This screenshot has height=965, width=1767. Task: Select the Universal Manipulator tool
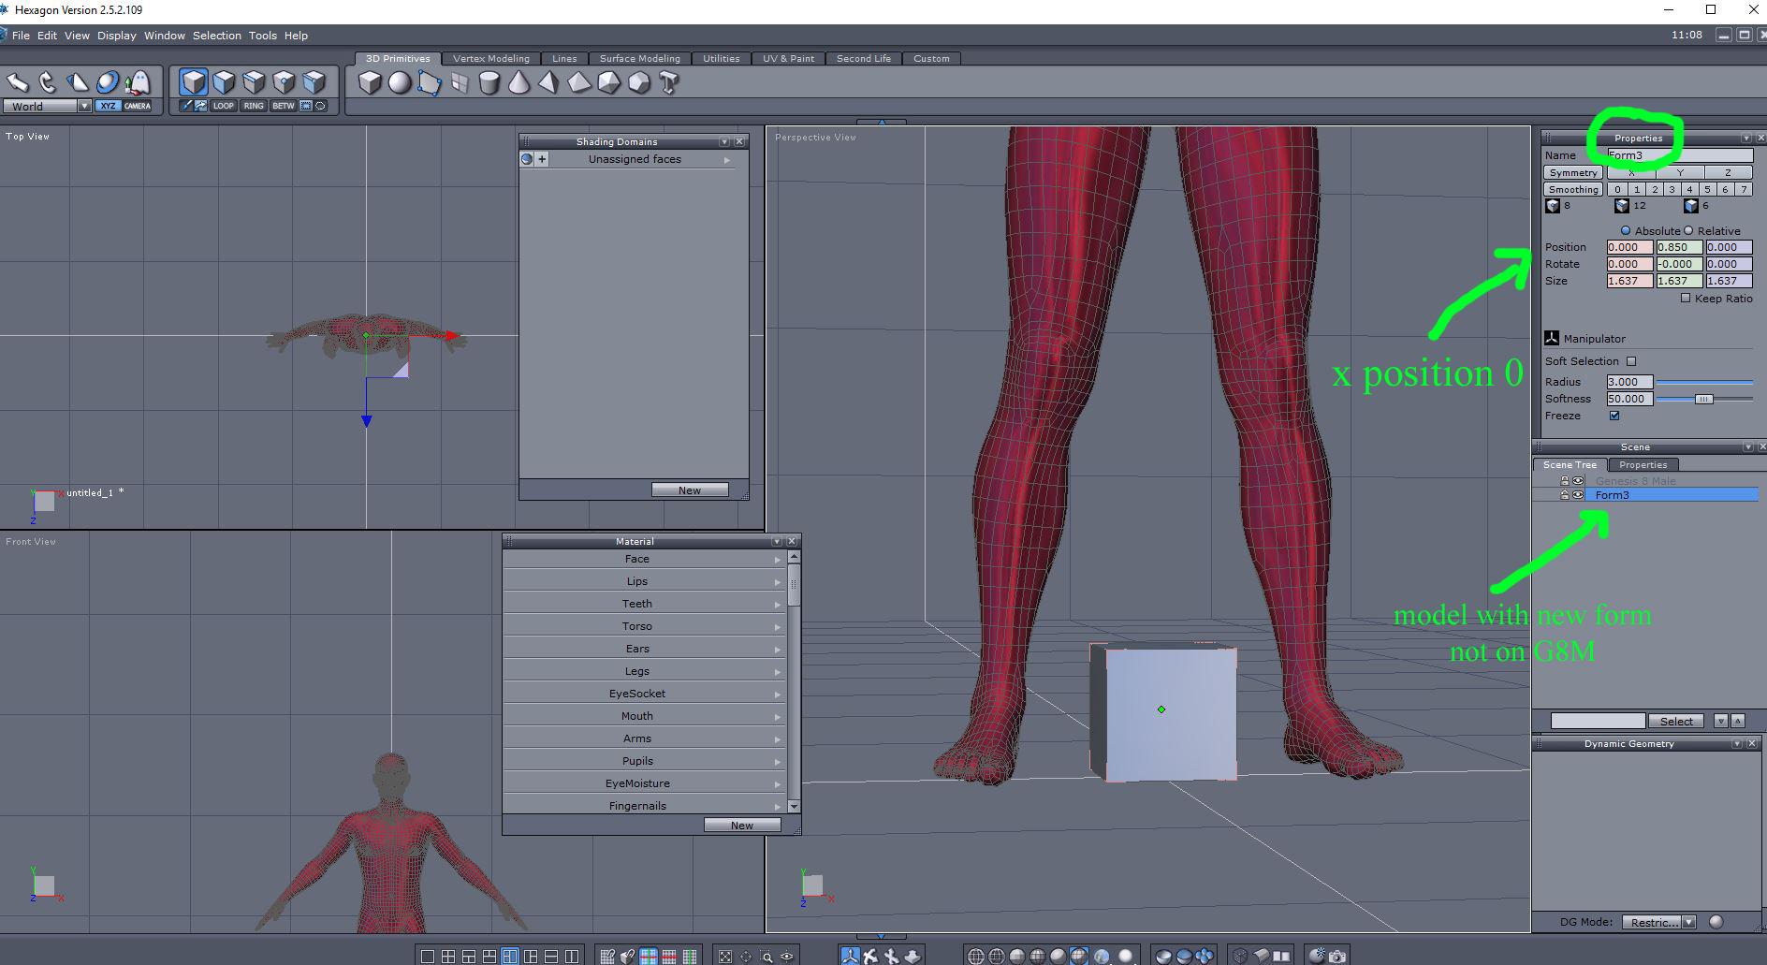pos(107,82)
